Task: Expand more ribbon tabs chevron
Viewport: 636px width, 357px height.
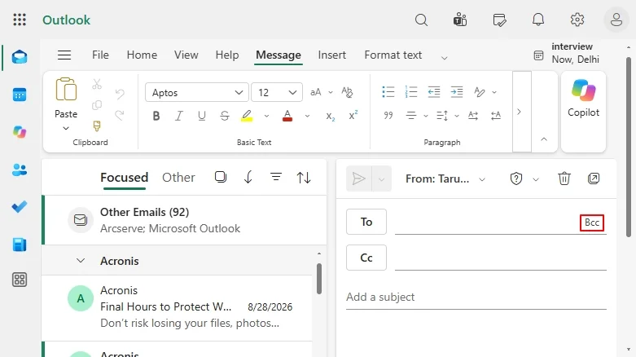Action: pos(444,58)
